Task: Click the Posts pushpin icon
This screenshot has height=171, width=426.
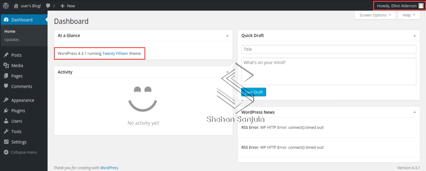Action: 6,55
